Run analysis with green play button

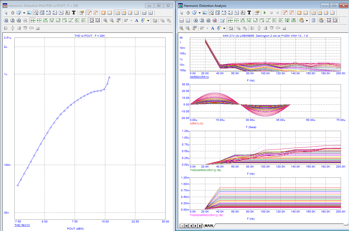coord(264,13)
